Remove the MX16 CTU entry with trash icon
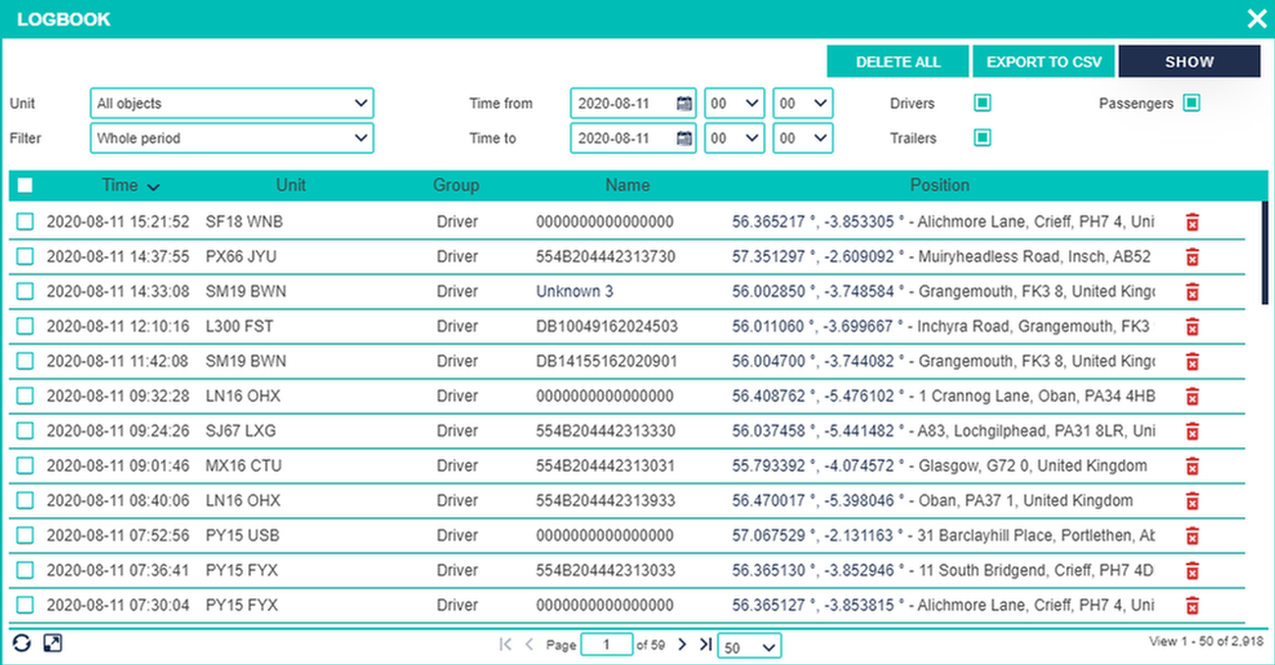Screen dimensions: 1275x665 1193,465
